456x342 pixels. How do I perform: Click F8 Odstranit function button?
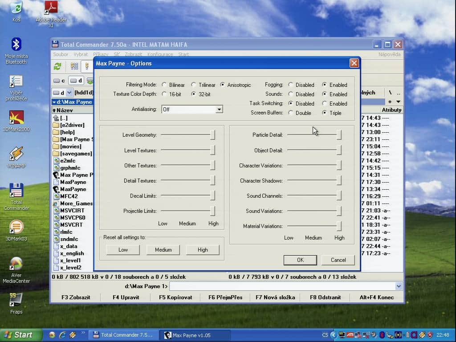coord(325,297)
